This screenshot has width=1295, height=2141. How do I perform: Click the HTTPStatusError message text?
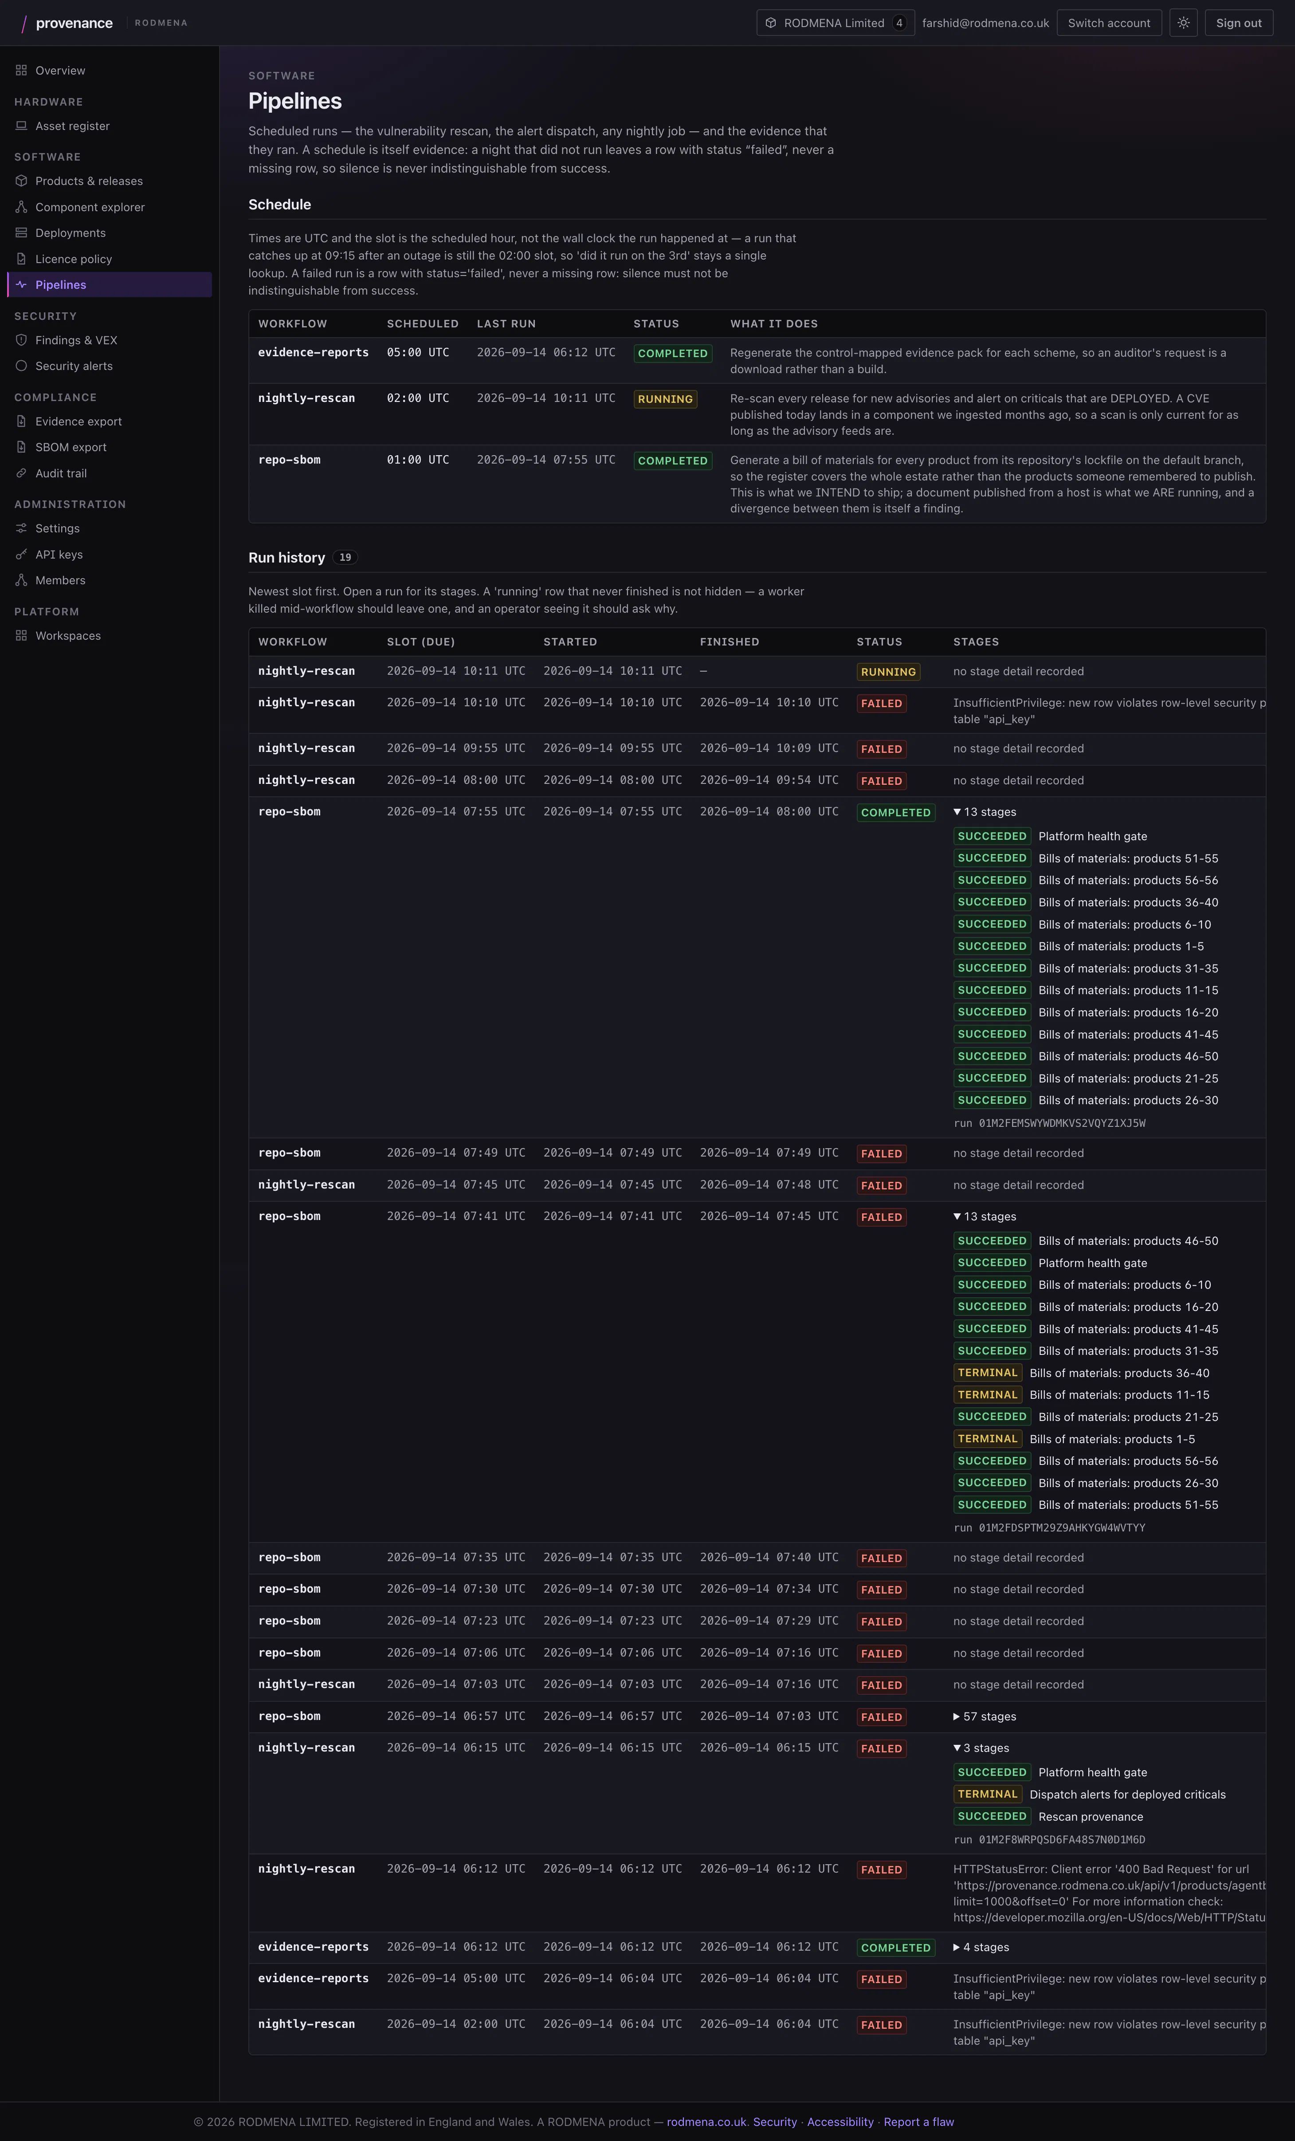point(1109,1893)
